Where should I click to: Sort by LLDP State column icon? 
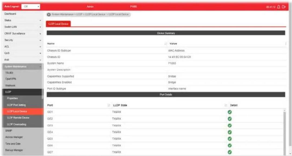tap(226, 105)
